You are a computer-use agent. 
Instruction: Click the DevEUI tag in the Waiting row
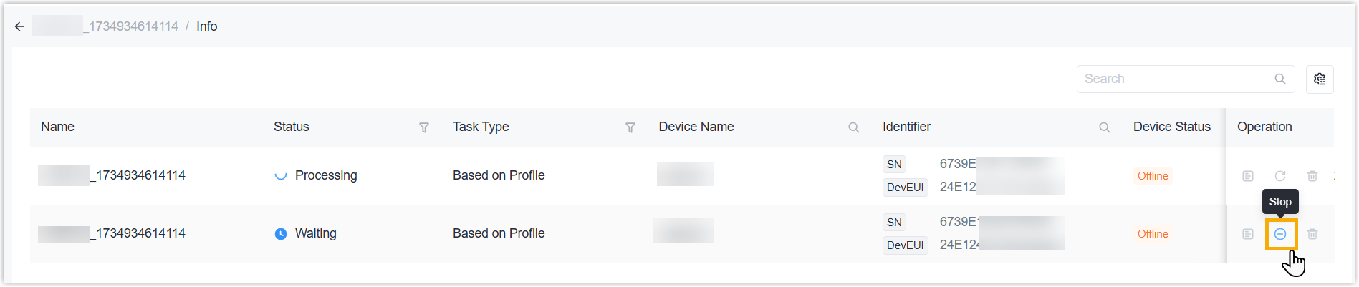905,245
